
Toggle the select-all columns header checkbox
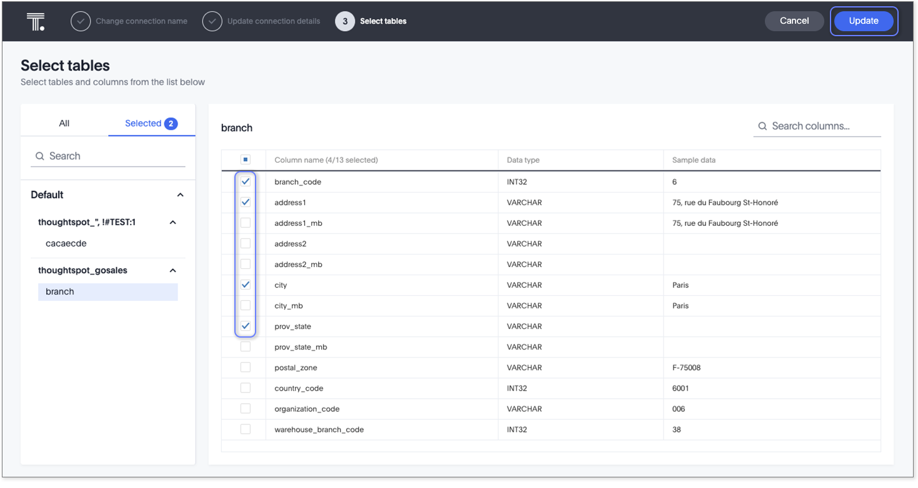(x=246, y=160)
